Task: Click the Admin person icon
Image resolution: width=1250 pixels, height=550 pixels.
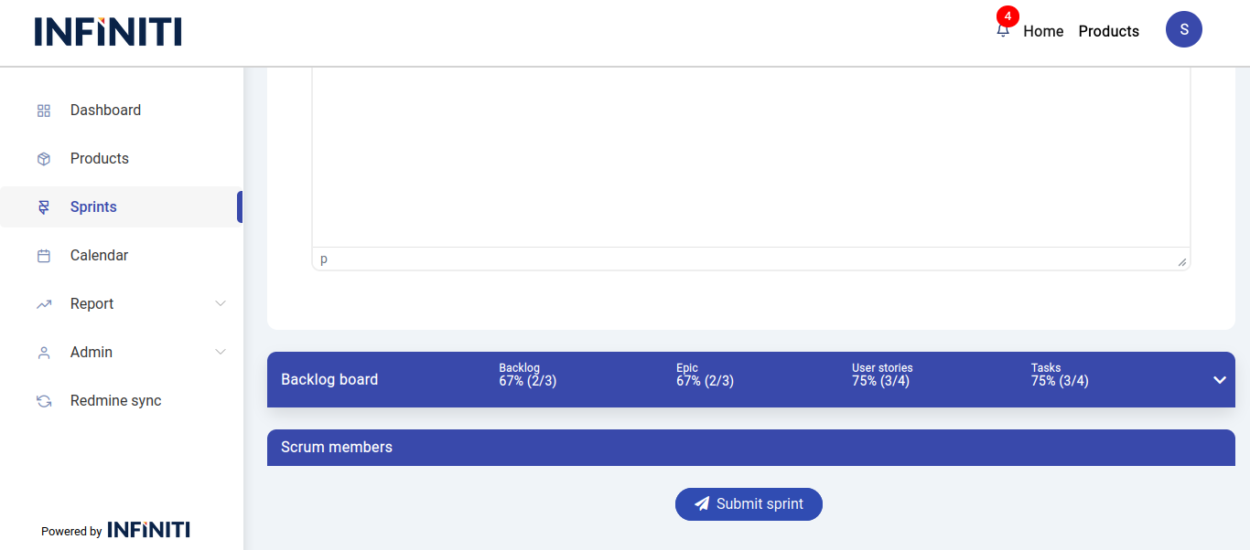Action: pos(43,353)
